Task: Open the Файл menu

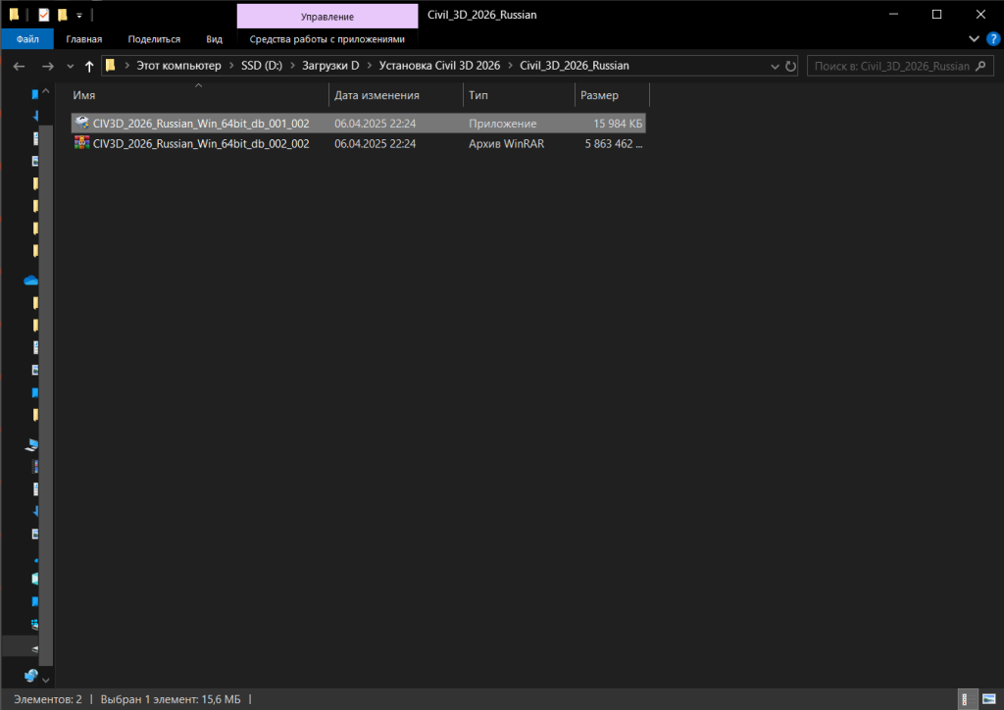Action: pos(27,39)
